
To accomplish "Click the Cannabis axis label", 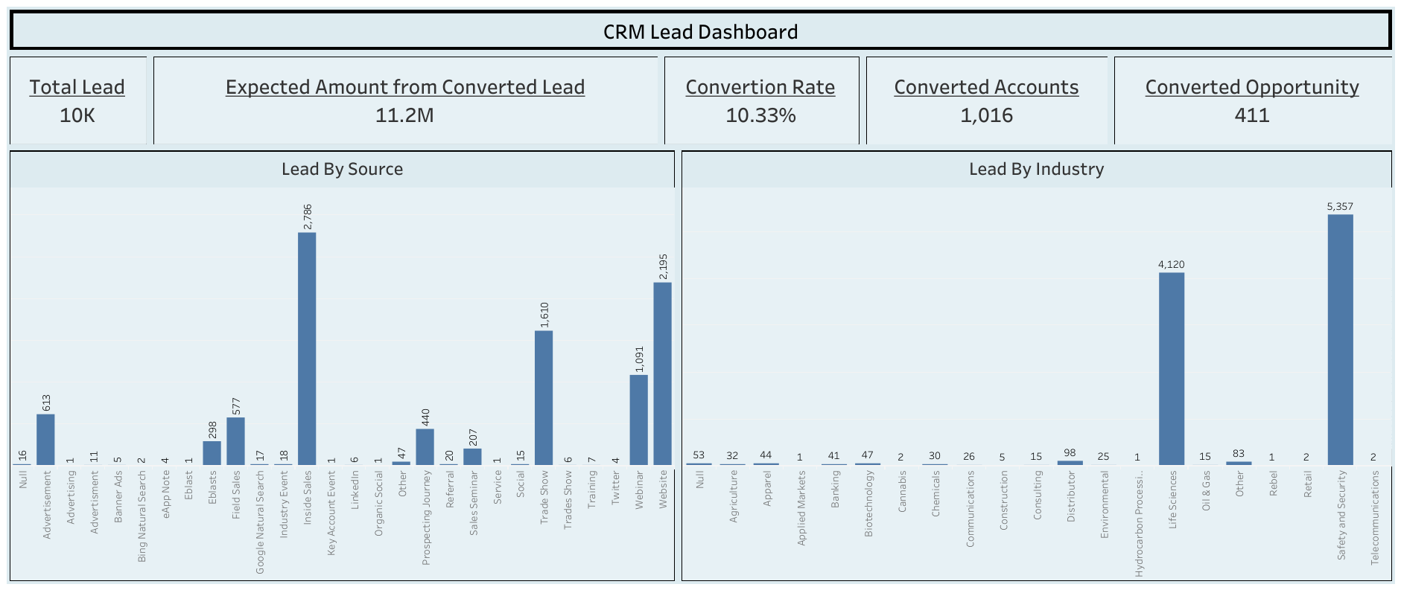I will [x=903, y=491].
